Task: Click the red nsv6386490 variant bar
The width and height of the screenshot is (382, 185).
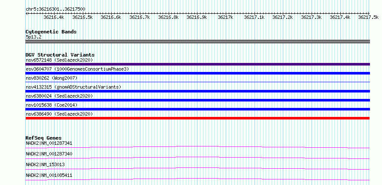Action: (x=197, y=118)
